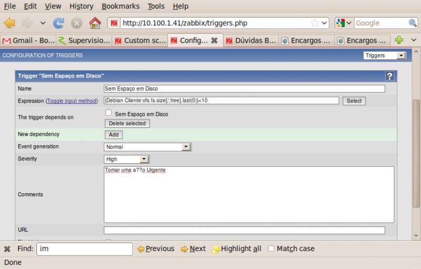Switch to the first Encargos tab
This screenshot has height=269, width=421.
307,41
